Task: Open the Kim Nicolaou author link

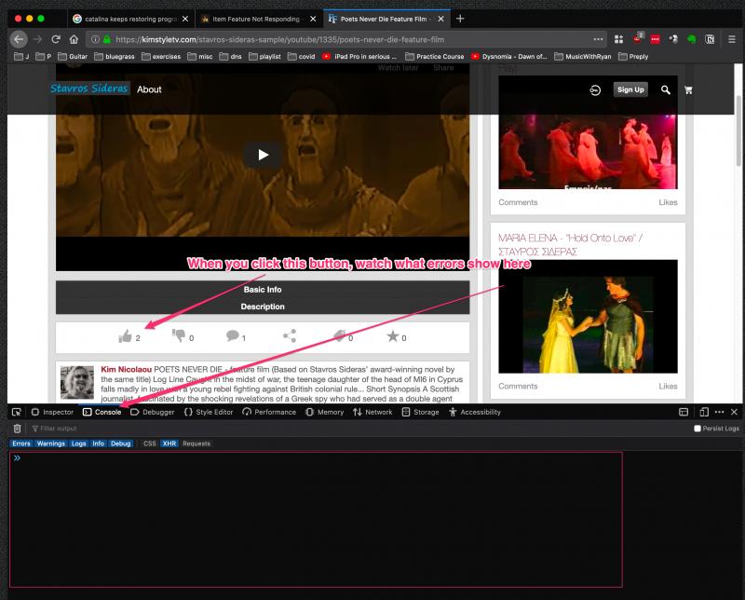Action: tap(126, 370)
